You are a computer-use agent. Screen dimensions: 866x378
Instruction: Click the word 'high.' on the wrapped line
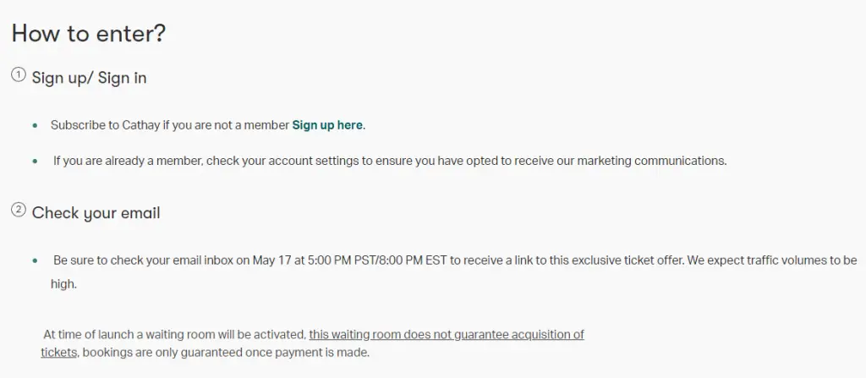coord(63,284)
